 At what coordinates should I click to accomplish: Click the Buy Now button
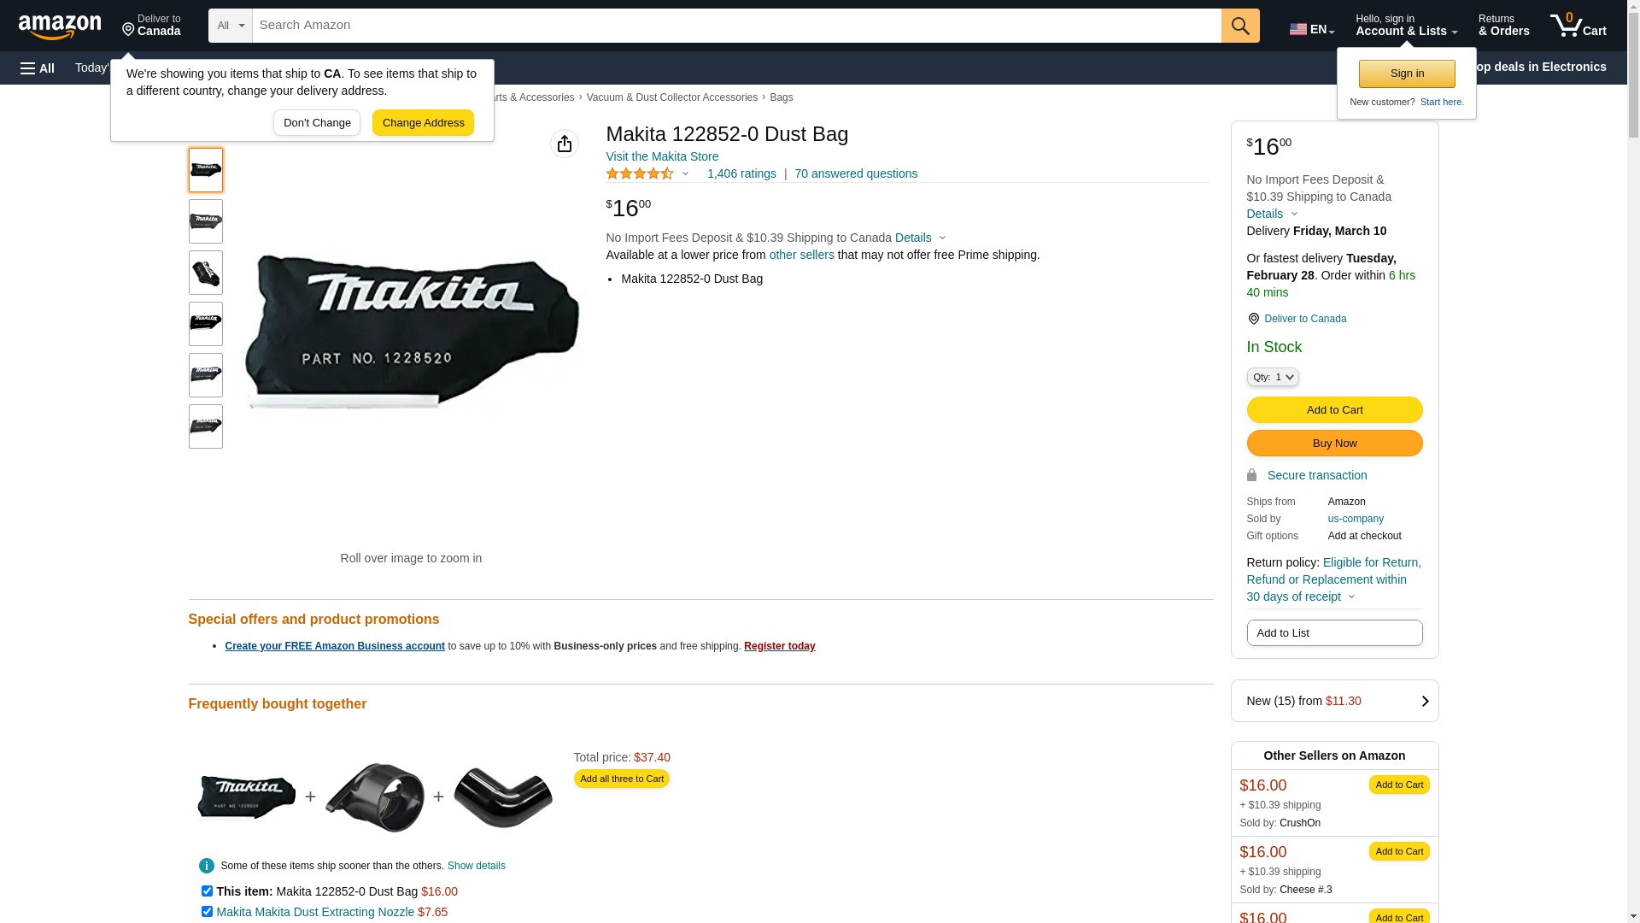pyautogui.click(x=1334, y=444)
